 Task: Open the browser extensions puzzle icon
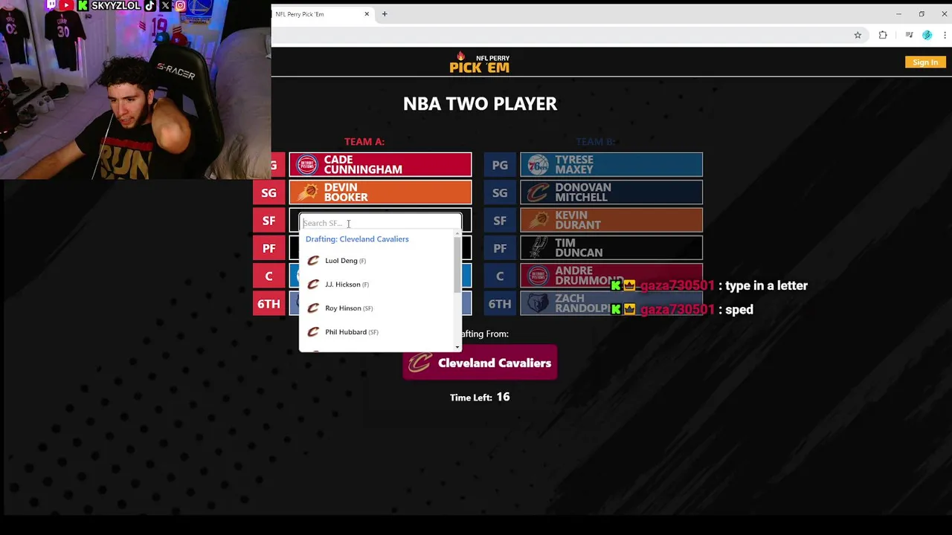883,35
